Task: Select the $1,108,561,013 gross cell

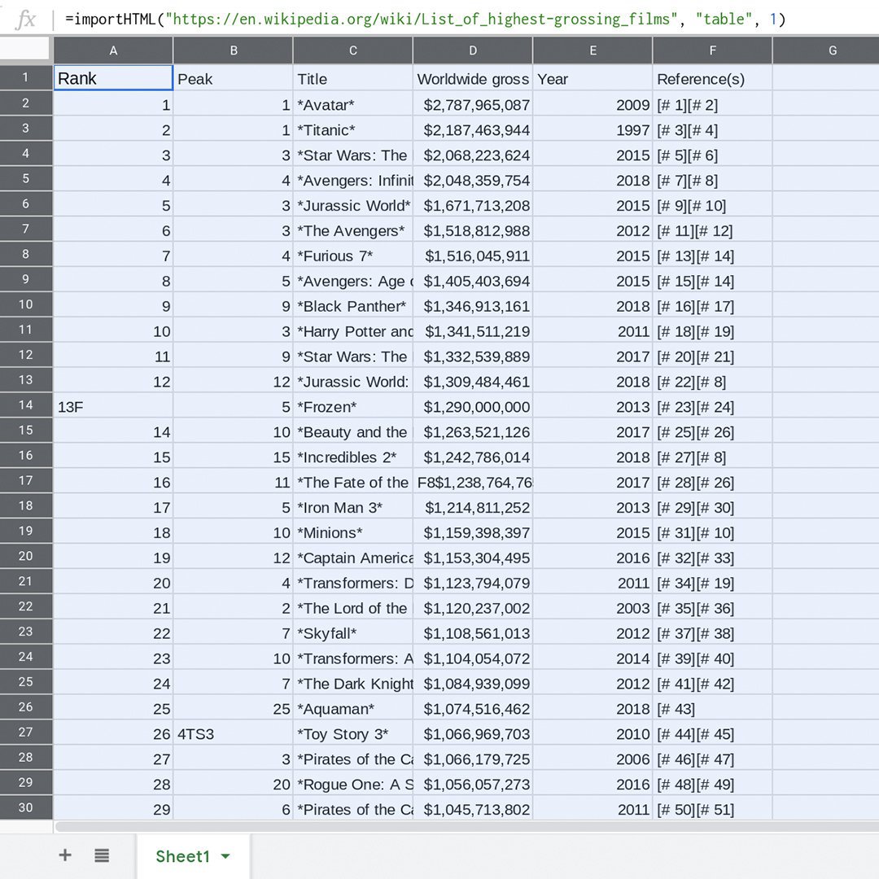Action: point(473,633)
